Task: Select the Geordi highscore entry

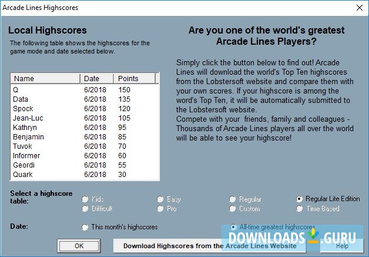Action: 85,165
